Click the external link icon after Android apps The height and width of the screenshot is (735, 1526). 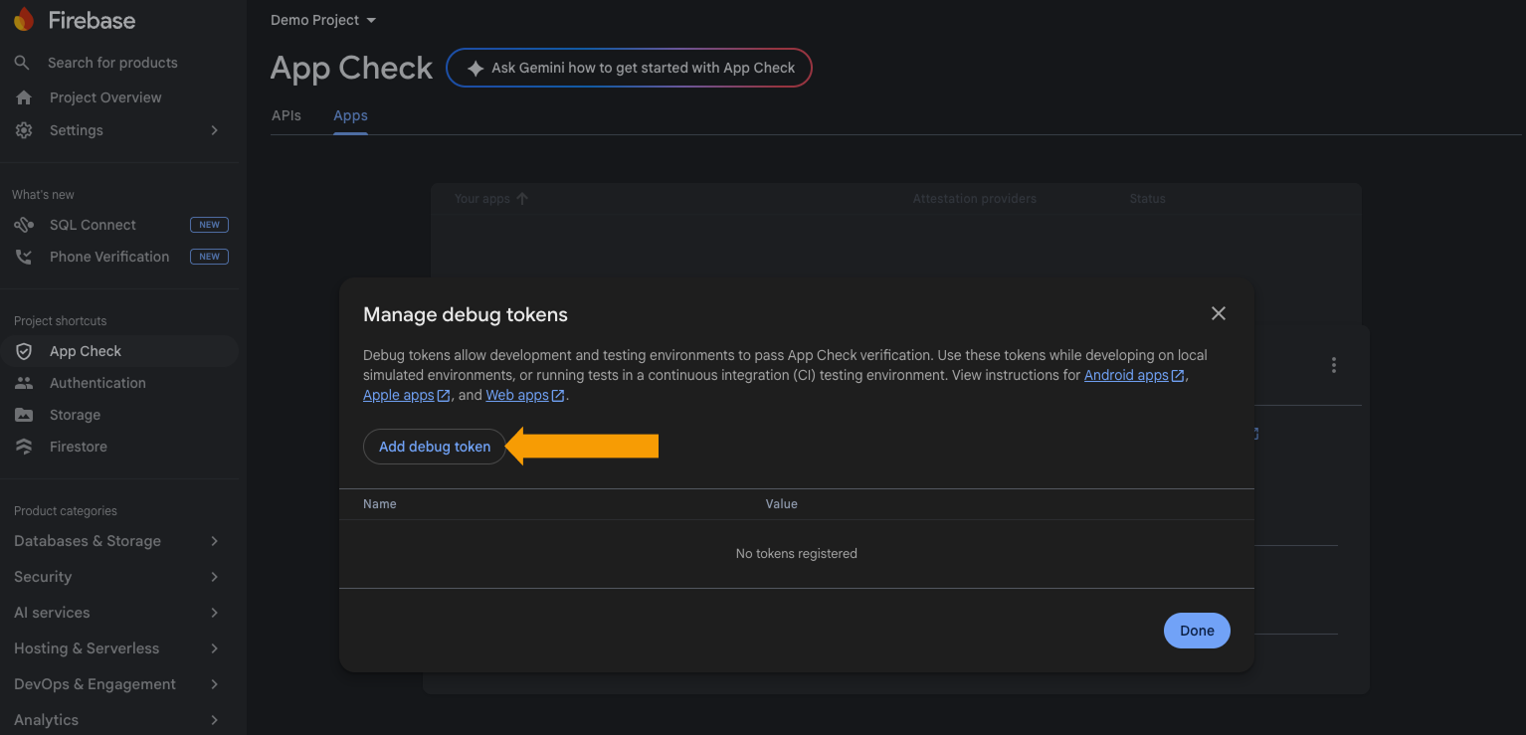pyautogui.click(x=1178, y=376)
